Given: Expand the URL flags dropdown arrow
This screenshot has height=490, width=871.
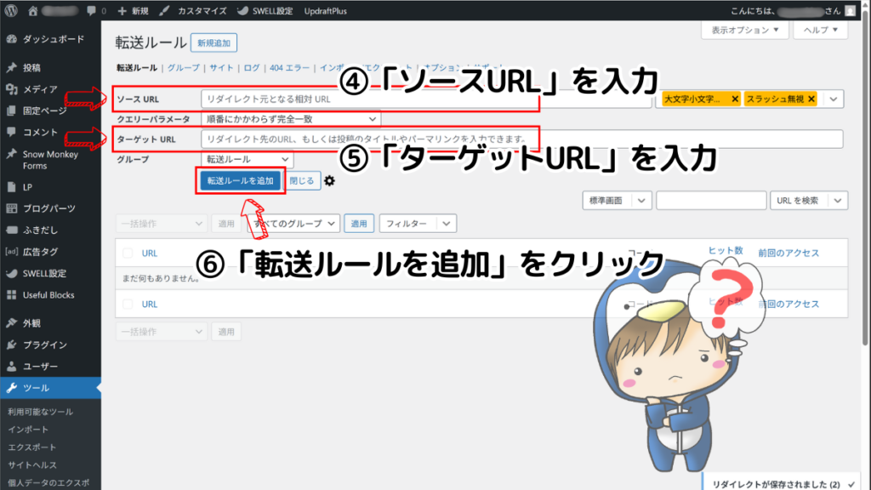Looking at the screenshot, I should coord(834,99).
